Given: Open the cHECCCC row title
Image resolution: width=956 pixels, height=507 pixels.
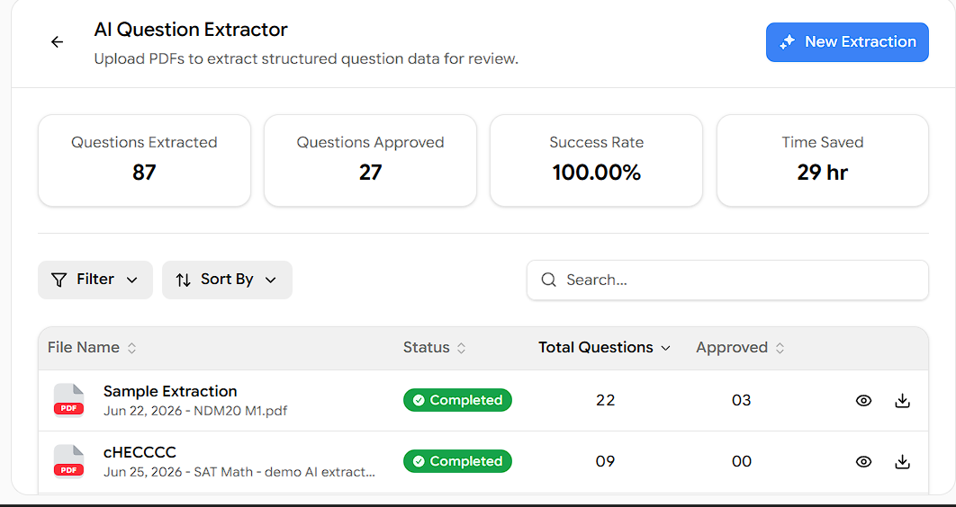Looking at the screenshot, I should point(140,452).
